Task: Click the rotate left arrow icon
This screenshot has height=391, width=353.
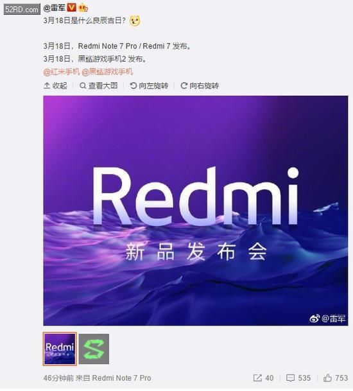Action: point(133,86)
